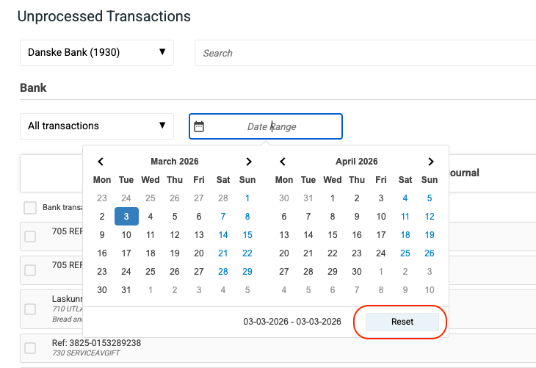Click March 31 in the left calendar
The image size is (536, 368).
pyautogui.click(x=126, y=290)
